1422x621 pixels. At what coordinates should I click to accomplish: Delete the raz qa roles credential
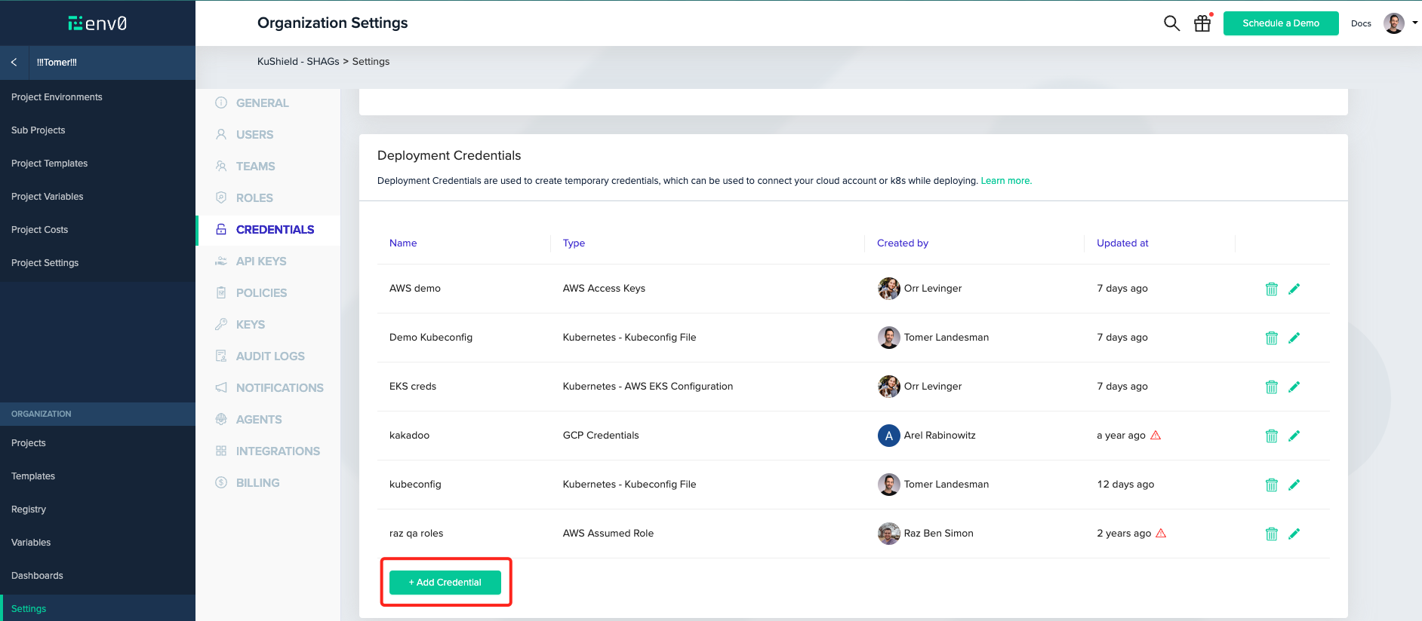[x=1272, y=534]
